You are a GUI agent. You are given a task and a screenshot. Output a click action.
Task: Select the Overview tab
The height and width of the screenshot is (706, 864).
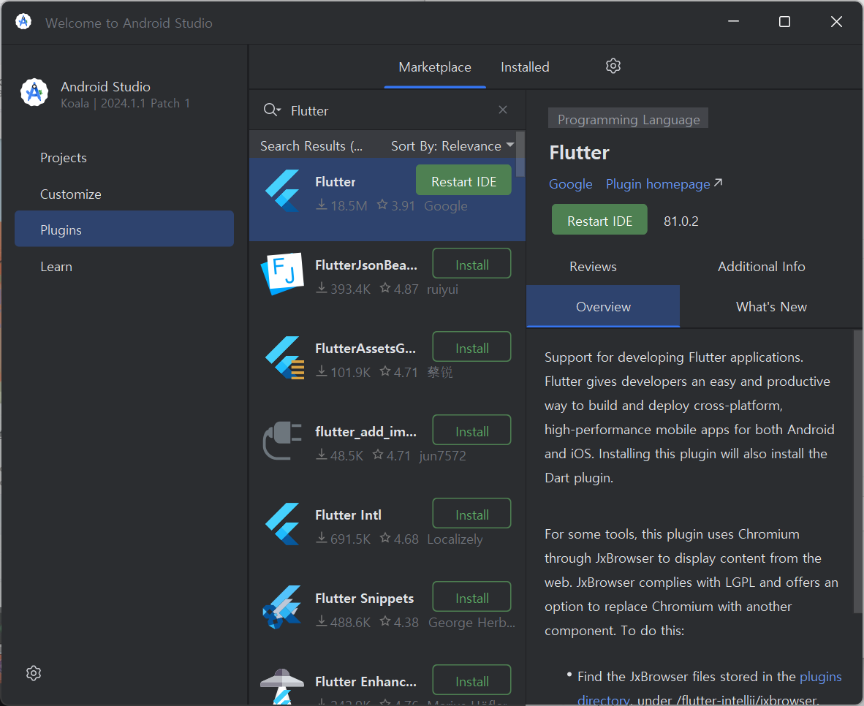[603, 306]
